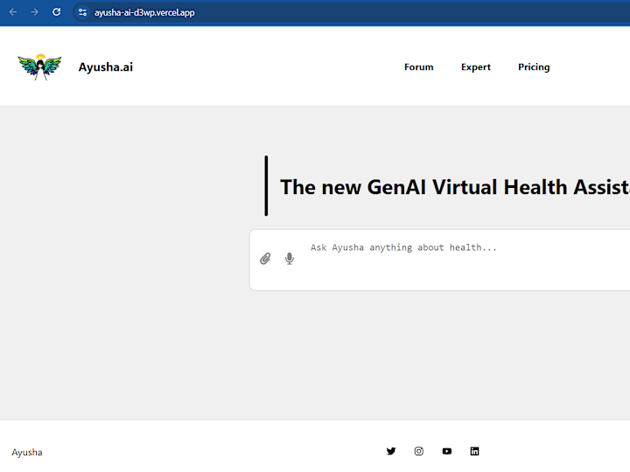Go forward using the browser forward arrow
The image size is (630, 472).
tap(34, 12)
